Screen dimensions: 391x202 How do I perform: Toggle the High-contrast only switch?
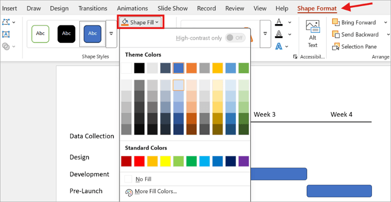(235, 38)
